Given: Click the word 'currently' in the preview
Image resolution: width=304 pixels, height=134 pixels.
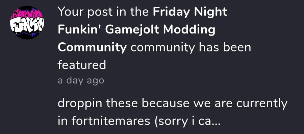Looking at the screenshot, I should [x=262, y=104].
